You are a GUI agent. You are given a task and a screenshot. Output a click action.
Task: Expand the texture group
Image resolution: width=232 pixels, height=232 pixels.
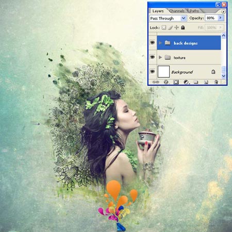pos(160,57)
